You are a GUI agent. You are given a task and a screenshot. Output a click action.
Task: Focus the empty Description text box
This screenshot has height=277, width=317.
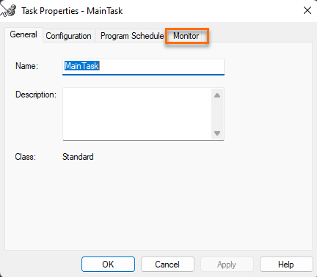pyautogui.click(x=137, y=114)
